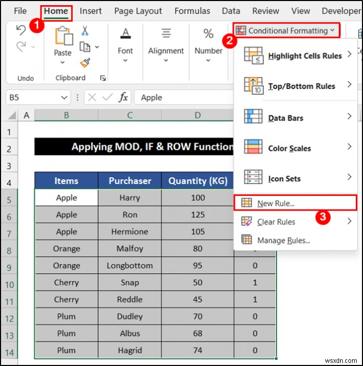This screenshot has width=363, height=366.
Task: Click the formula bar showing Apple
Action: (x=184, y=97)
